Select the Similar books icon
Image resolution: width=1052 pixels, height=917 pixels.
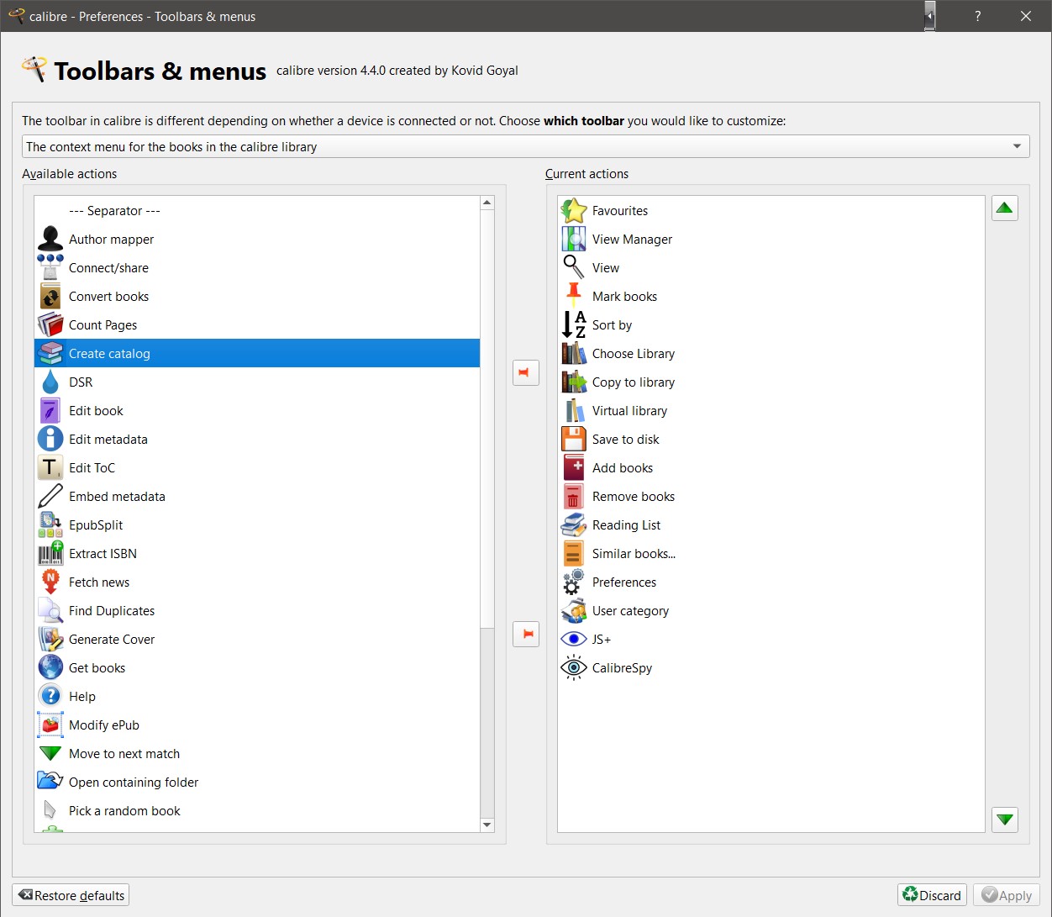[574, 553]
